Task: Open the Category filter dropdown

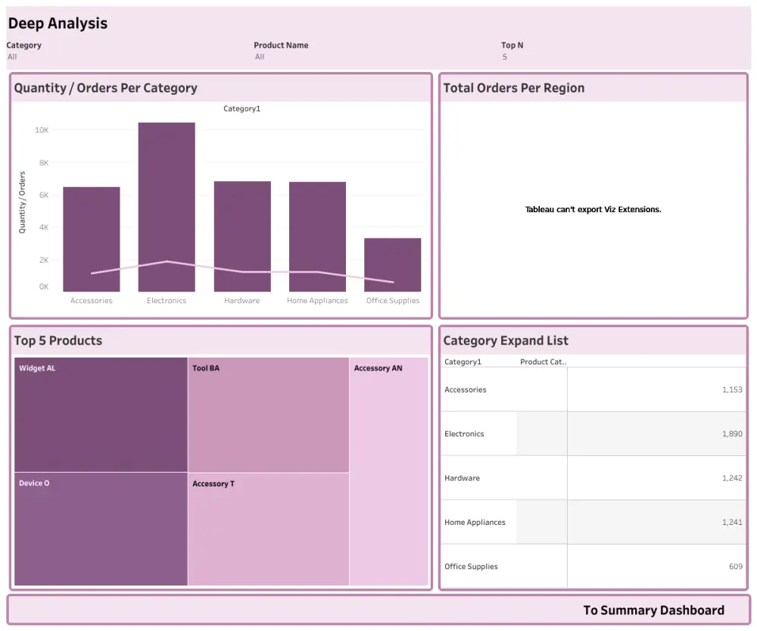Action: click(x=23, y=57)
